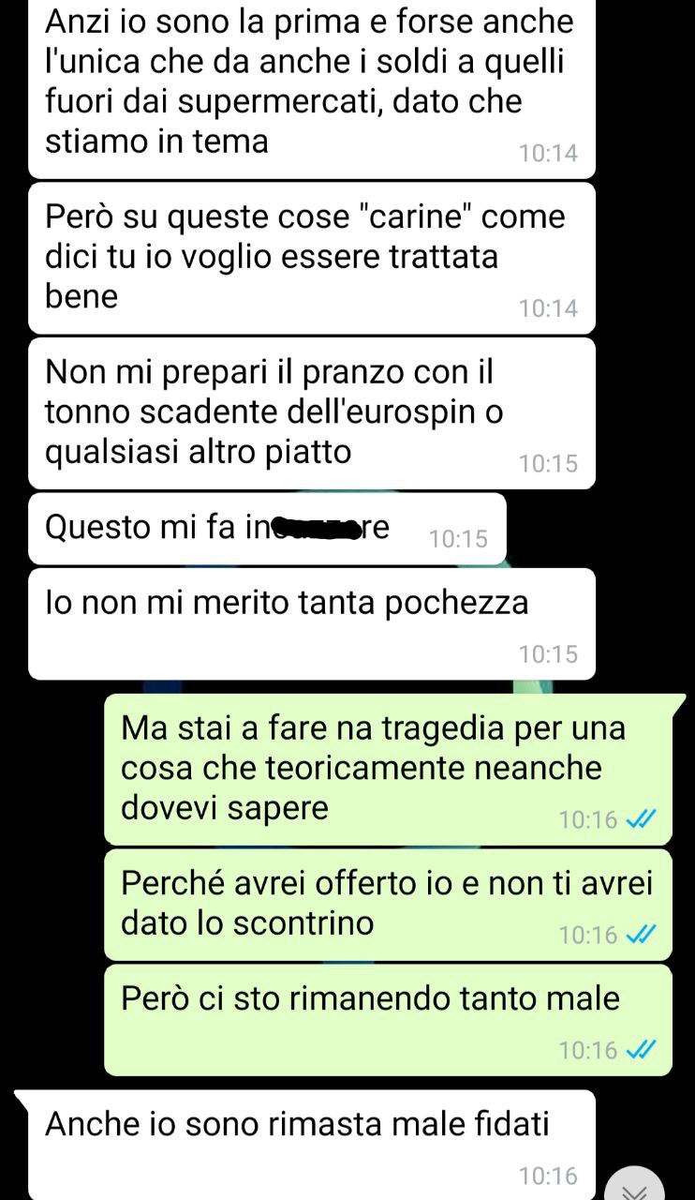Tap double check marks on 'dato lo scontrino' message
Screen dimensions: 695x1200
tap(638, 935)
